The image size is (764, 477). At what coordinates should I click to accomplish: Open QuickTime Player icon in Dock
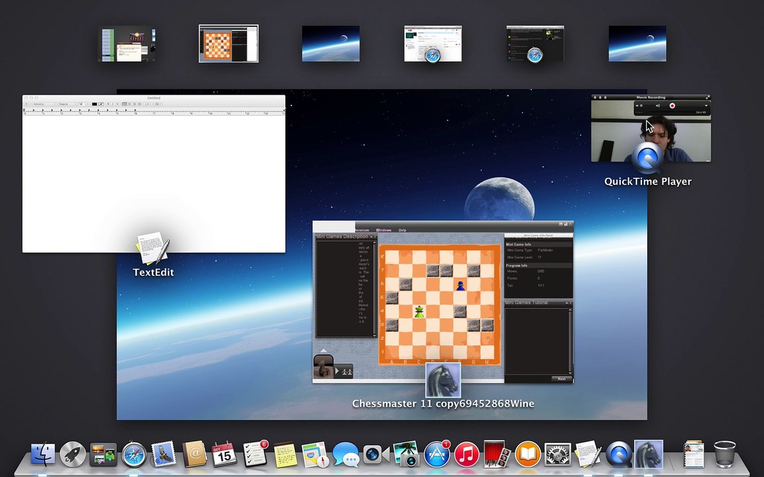618,454
